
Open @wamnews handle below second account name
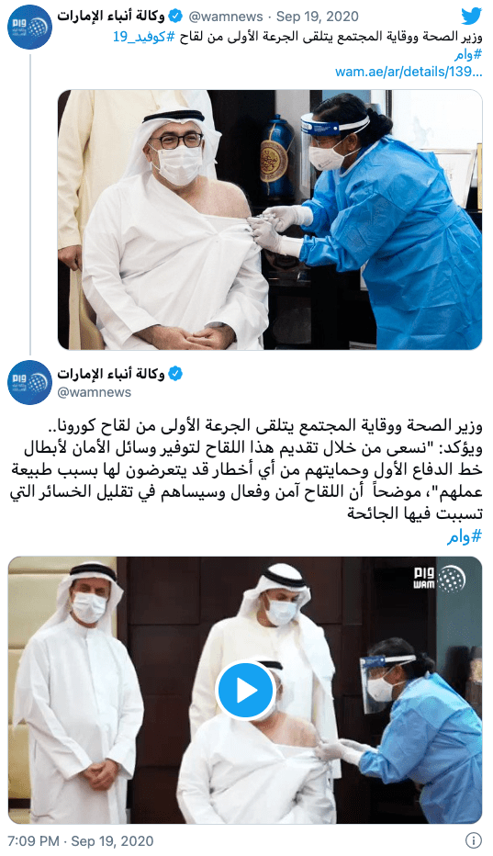(x=95, y=392)
